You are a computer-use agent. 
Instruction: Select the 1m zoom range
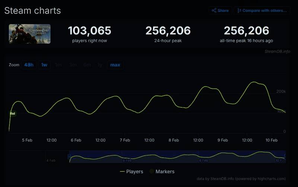(58, 65)
